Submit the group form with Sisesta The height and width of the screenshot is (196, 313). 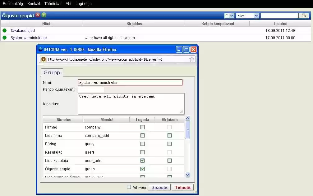pyautogui.click(x=159, y=187)
